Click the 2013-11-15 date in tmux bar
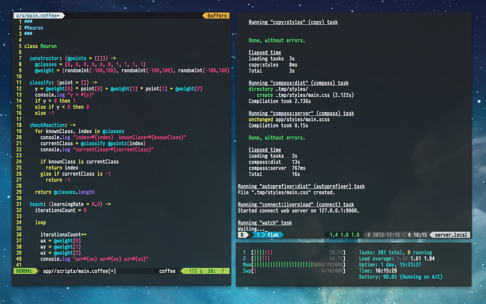 386,235
